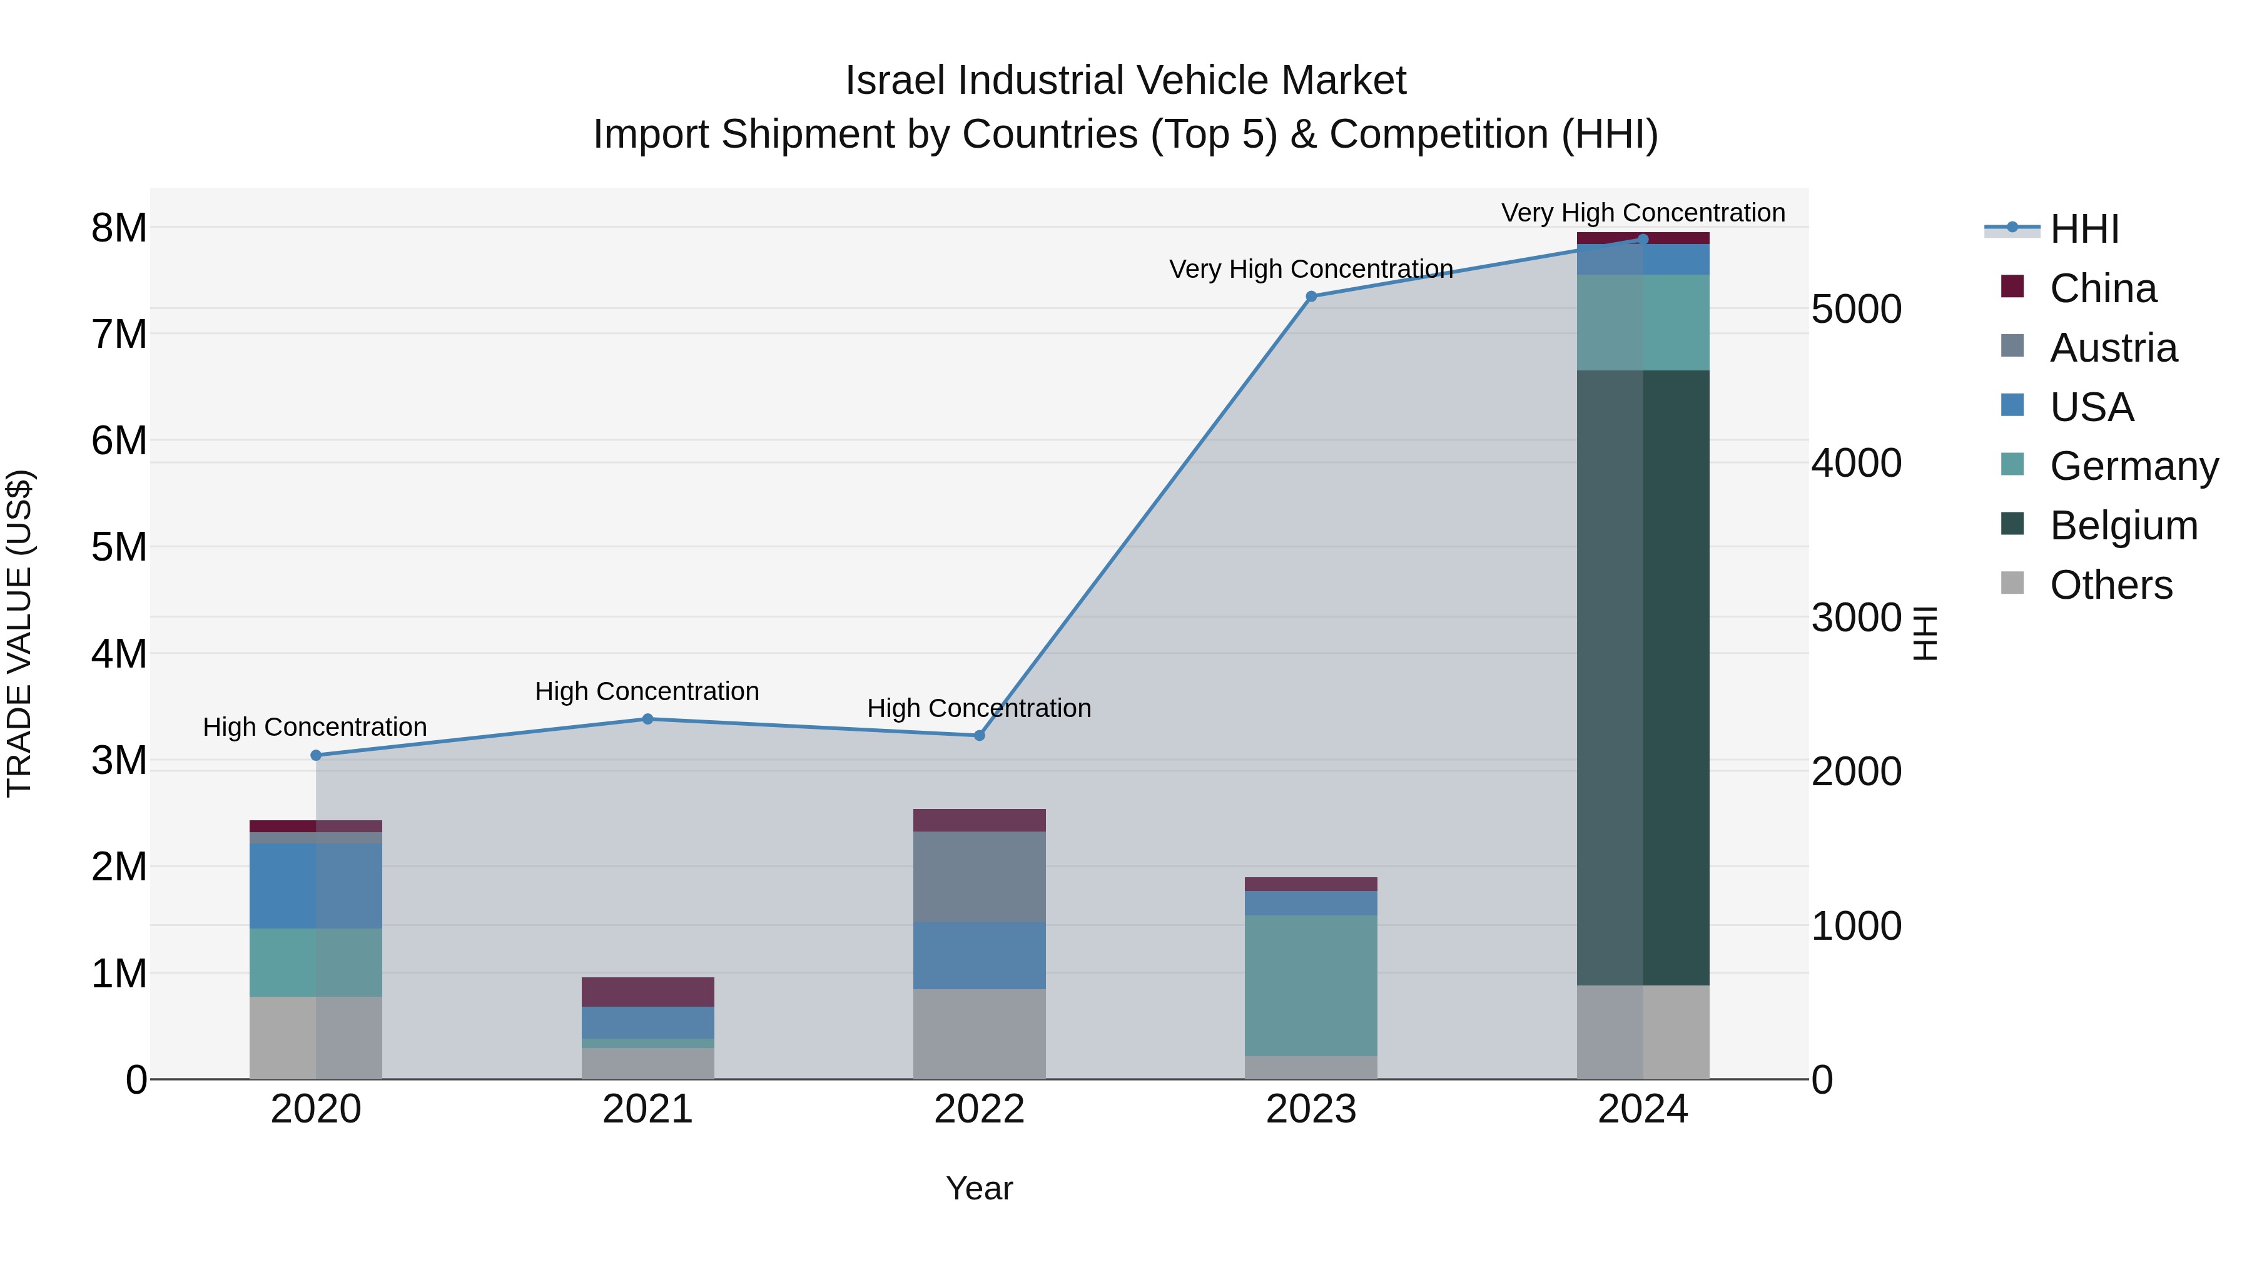This screenshot has width=2252, height=1267.
Task: Click the 2020 x-axis label
Action: 316,1109
